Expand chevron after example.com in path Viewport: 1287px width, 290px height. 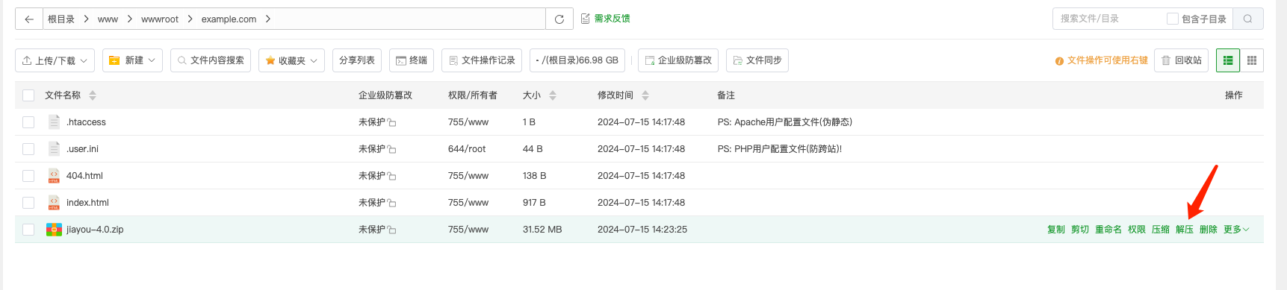click(x=268, y=19)
